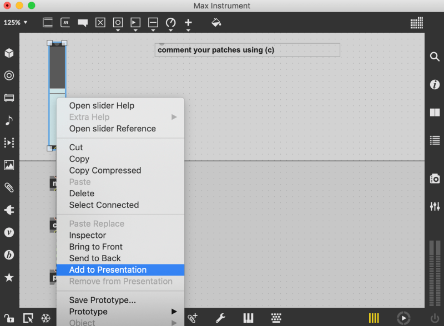This screenshot has width=444, height=326.
Task: Add a number box from toolbar
Action: (135, 22)
